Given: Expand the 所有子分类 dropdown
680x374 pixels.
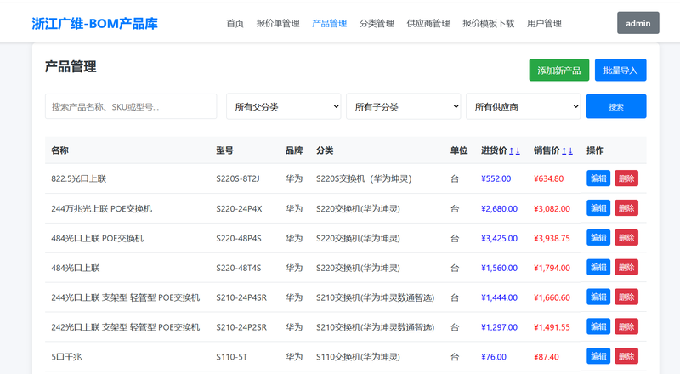Looking at the screenshot, I should pos(404,106).
